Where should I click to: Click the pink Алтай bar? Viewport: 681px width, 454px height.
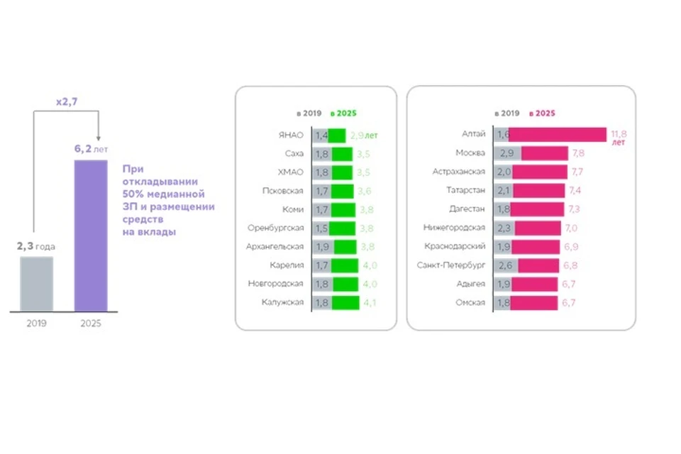(558, 135)
